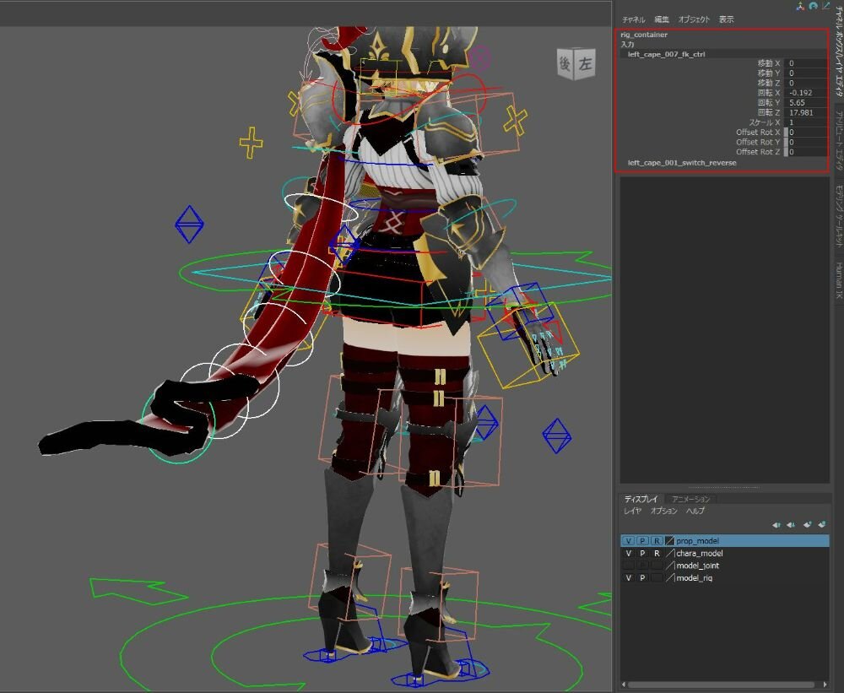Viewport: 844px width, 693px height.
Task: Click the prop_model layer color swatch
Action: [x=669, y=540]
